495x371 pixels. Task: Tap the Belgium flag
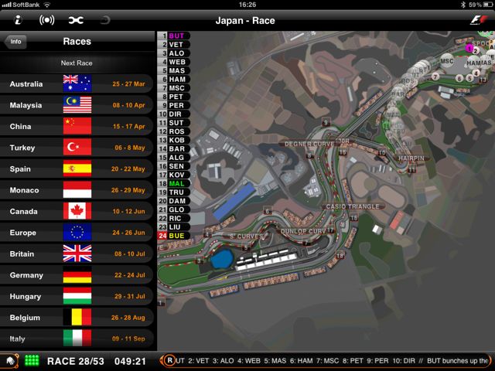tap(77, 318)
